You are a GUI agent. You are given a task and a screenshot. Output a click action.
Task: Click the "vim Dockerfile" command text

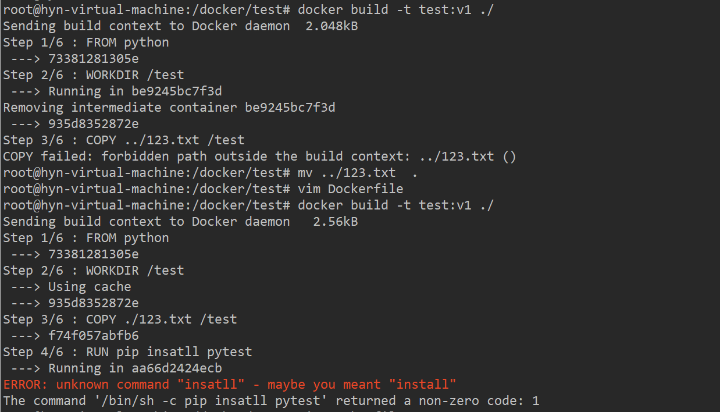(x=350, y=189)
